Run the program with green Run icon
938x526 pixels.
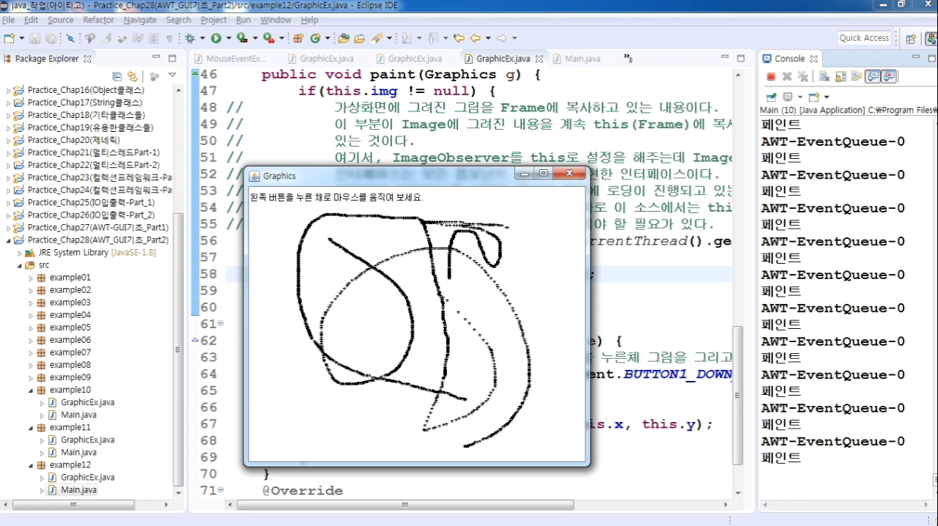216,38
